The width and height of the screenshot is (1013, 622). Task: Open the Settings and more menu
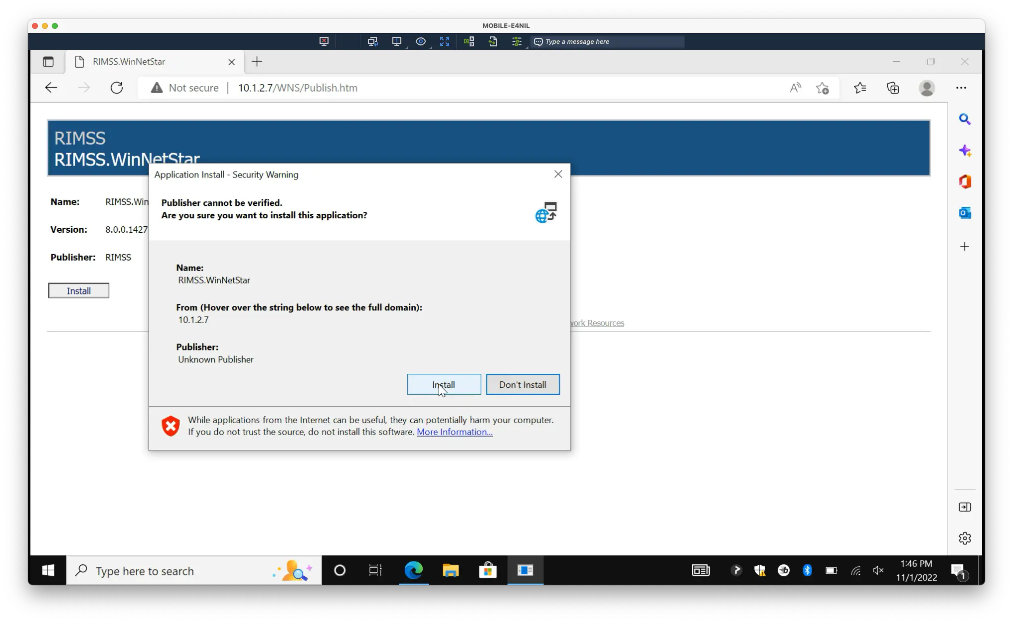(961, 88)
